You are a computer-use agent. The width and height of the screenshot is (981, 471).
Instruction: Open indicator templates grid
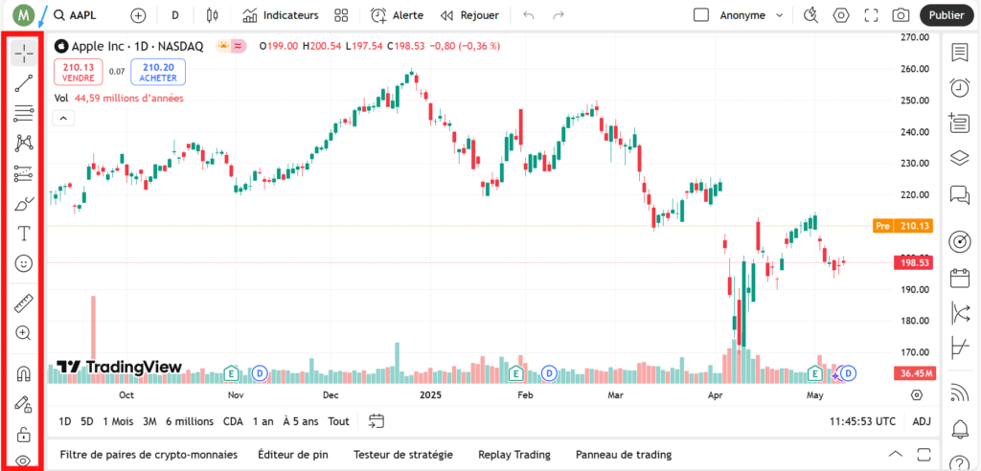click(x=341, y=15)
